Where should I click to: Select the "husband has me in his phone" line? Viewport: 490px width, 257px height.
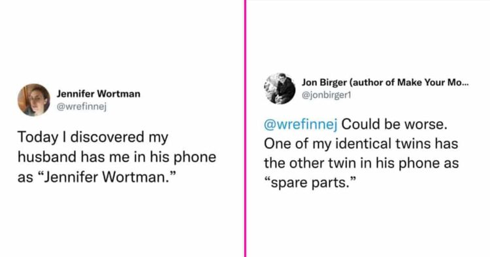tap(117, 157)
